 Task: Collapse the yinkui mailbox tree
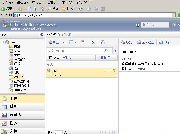[3, 42]
